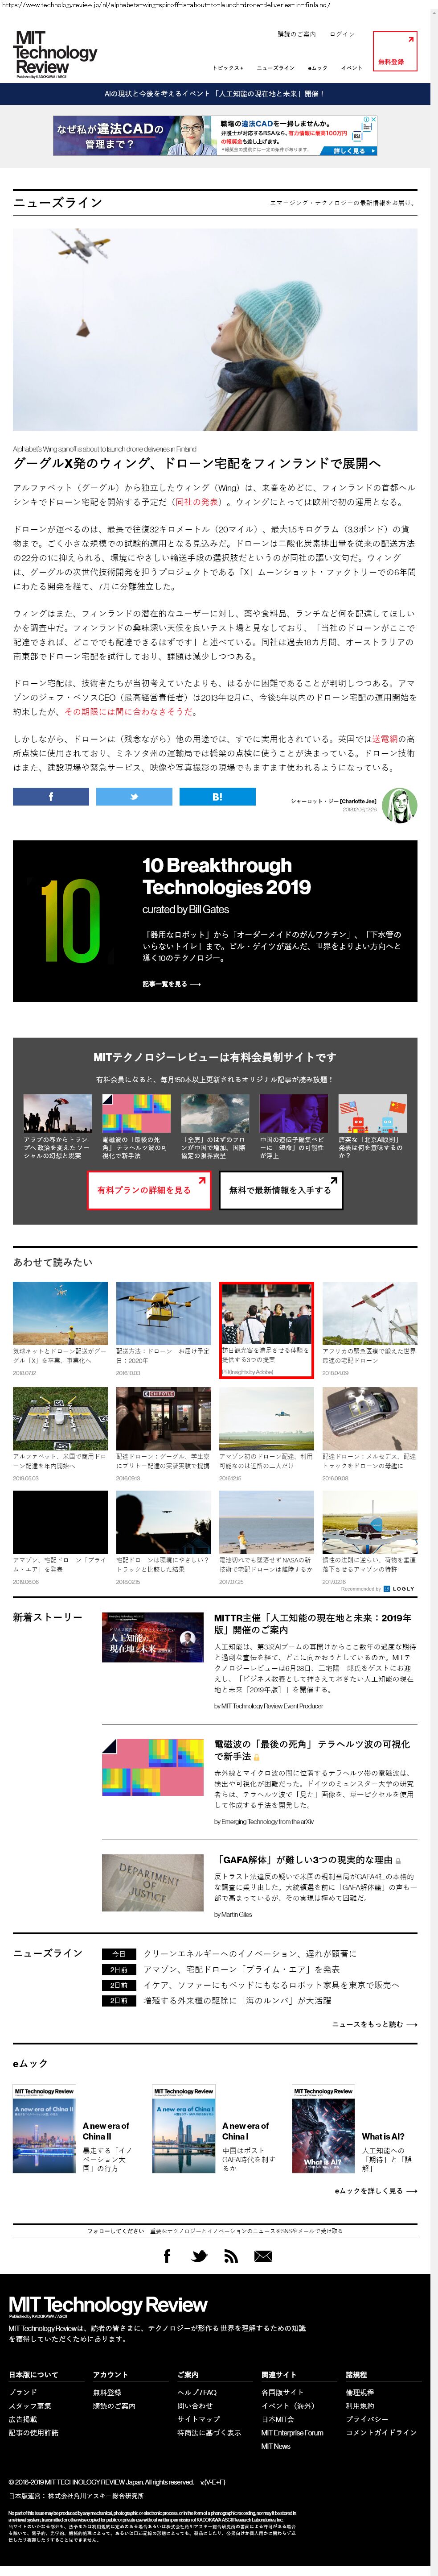
Task: Click ログイン link in header
Action: 341,34
